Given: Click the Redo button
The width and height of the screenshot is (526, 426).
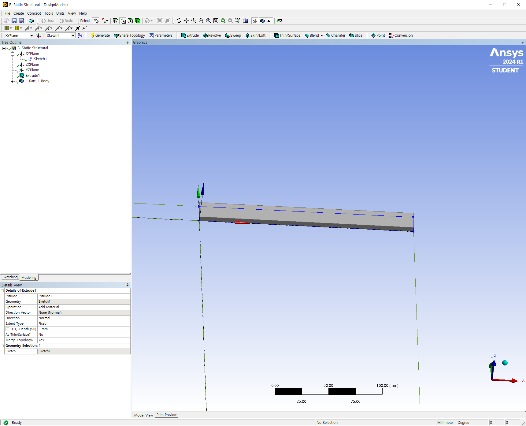Looking at the screenshot, I should tap(66, 21).
